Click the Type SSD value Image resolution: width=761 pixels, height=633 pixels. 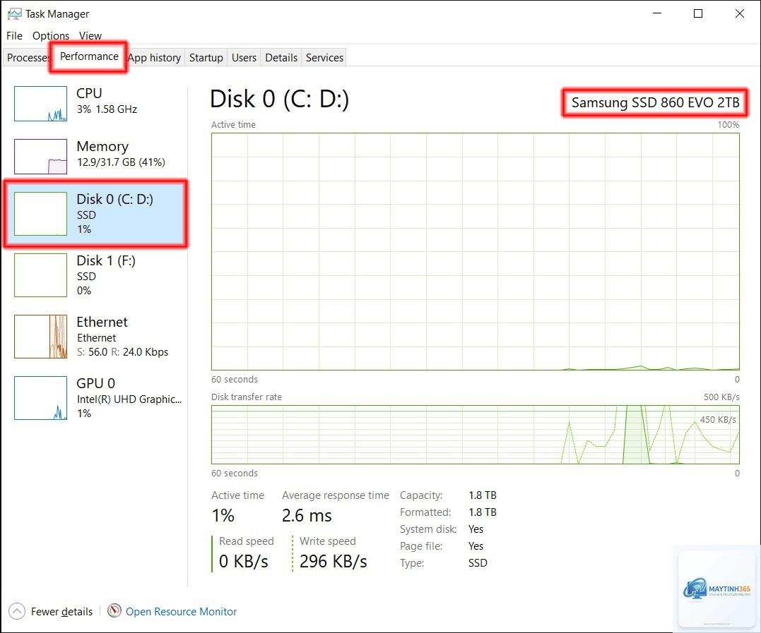tap(478, 563)
